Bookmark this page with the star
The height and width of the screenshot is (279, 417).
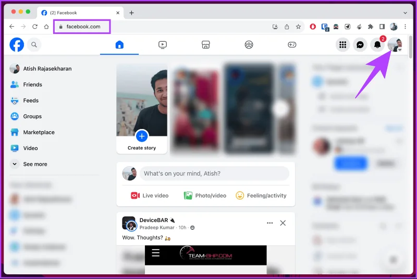pyautogui.click(x=298, y=27)
